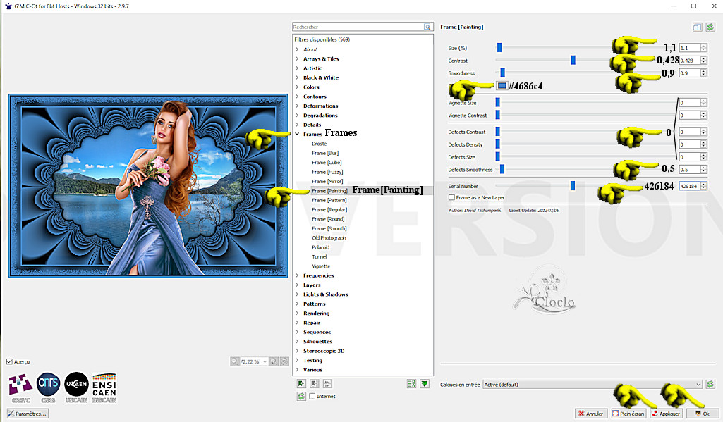This screenshot has width=723, height=422.
Task: Click the Annuler button
Action: [x=591, y=414]
